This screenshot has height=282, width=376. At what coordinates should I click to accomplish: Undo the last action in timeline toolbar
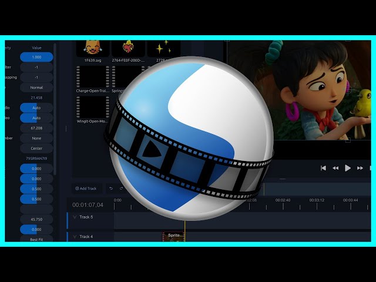pos(111,189)
